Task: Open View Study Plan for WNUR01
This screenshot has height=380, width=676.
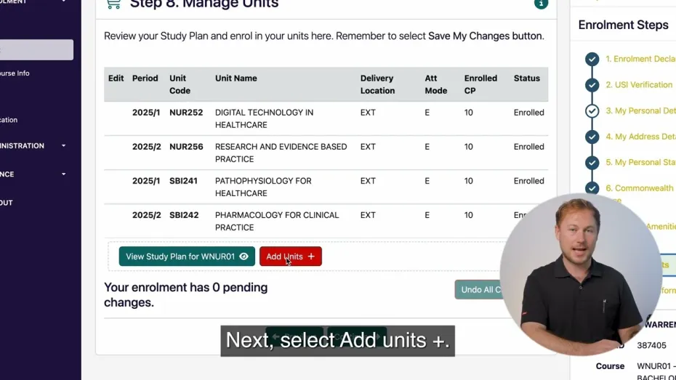Action: [x=187, y=256]
